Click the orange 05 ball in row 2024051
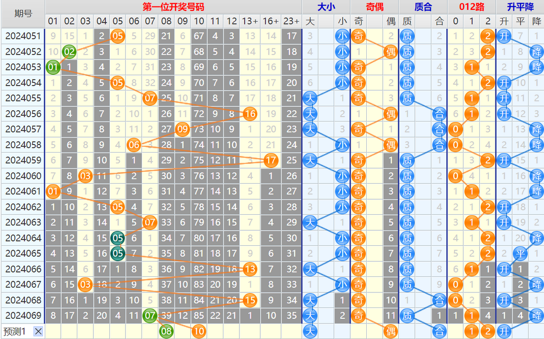The image size is (544, 339). point(117,36)
